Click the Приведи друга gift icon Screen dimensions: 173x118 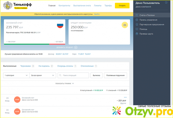click(x=137, y=34)
